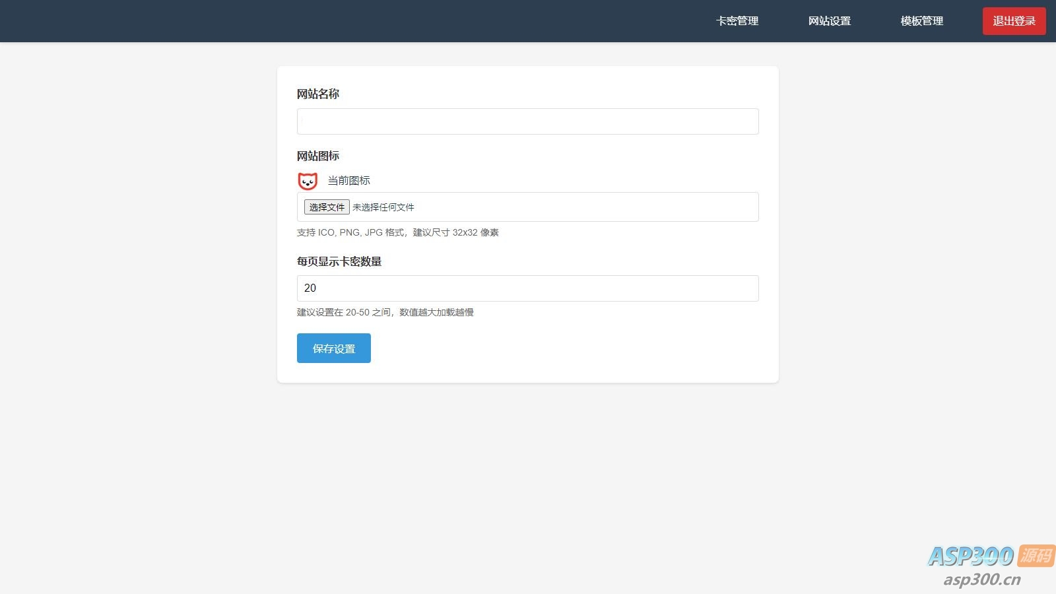Image resolution: width=1056 pixels, height=594 pixels.
Task: Click the 每页显示卡密数量 number field
Action: point(528,288)
